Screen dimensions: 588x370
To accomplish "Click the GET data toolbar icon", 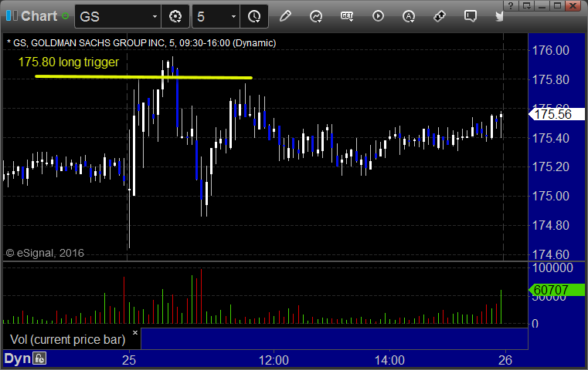I will point(347,16).
